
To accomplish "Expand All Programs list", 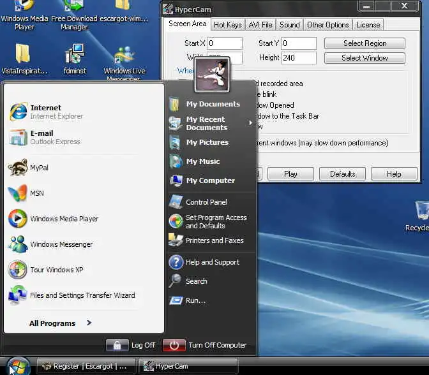I will 60,323.
